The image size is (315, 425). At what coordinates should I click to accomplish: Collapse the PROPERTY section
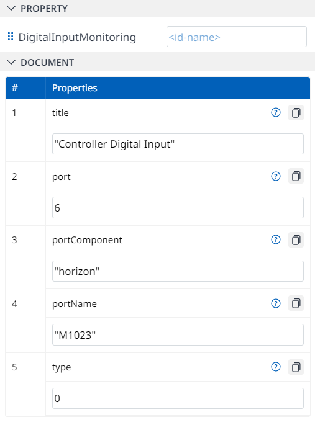click(11, 9)
